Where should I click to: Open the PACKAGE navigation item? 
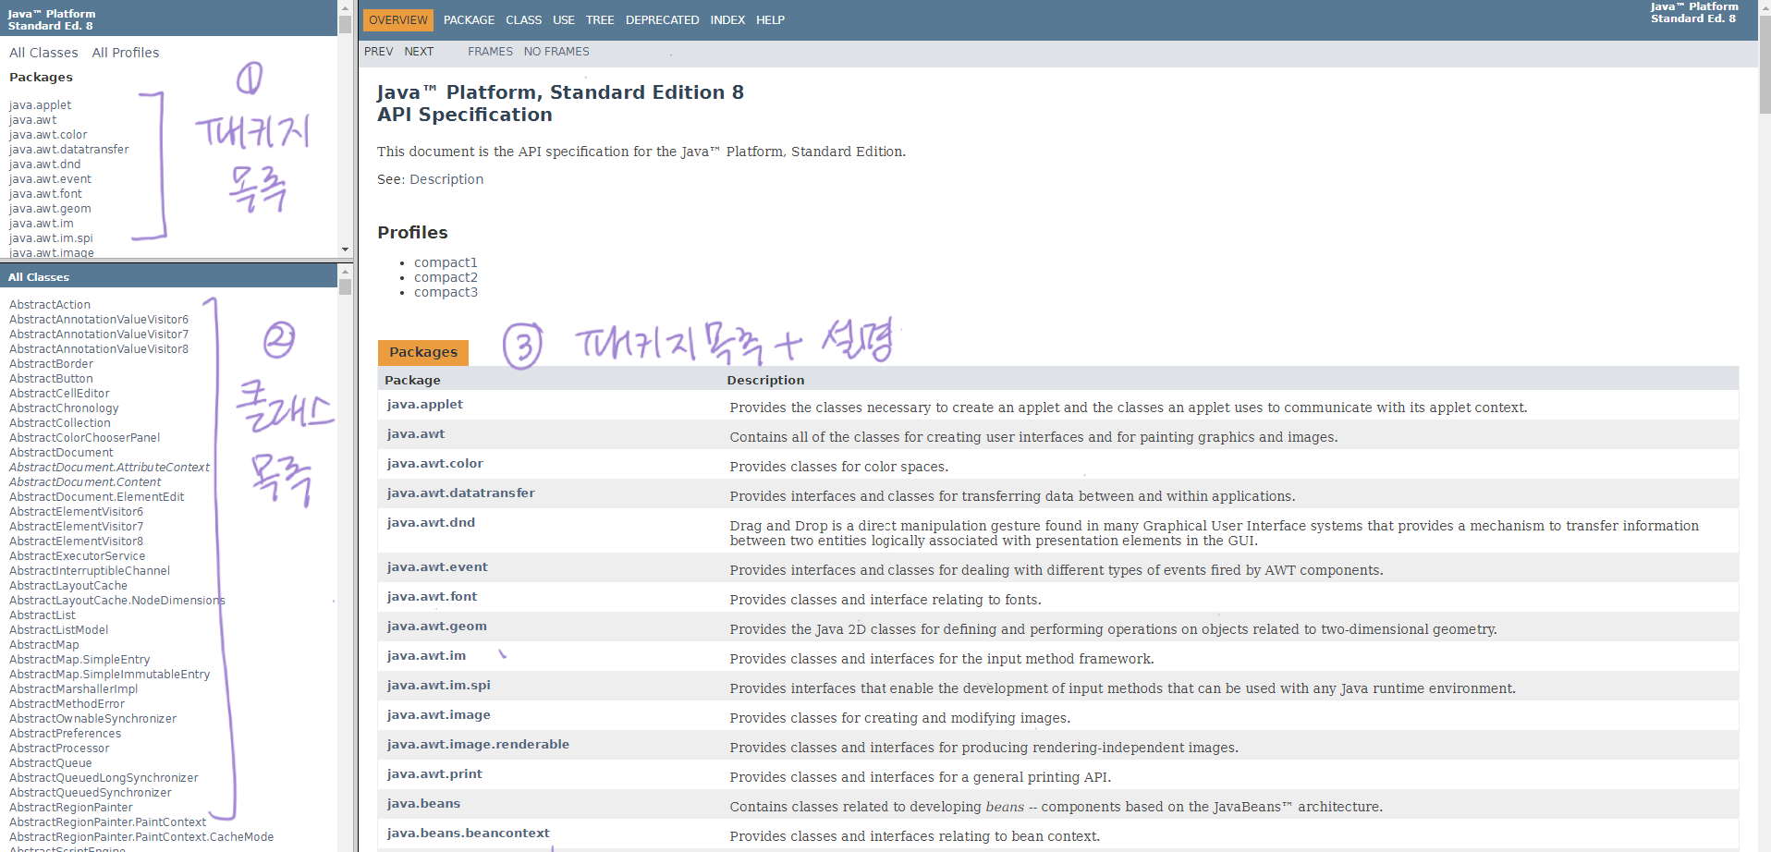tap(469, 20)
